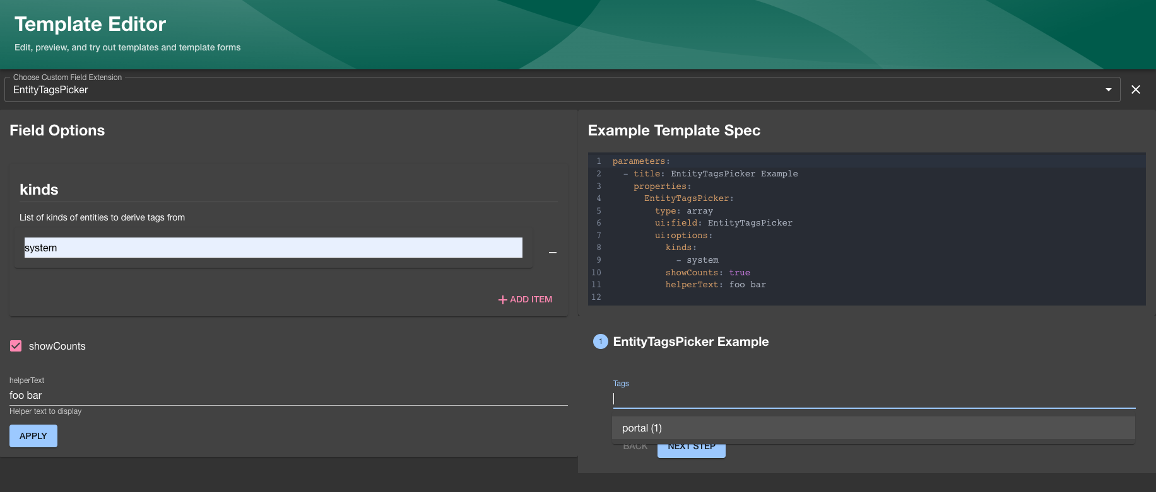Click the ui:field: EntityTagsPicker line in editor
The image size is (1156, 492).
[723, 223]
